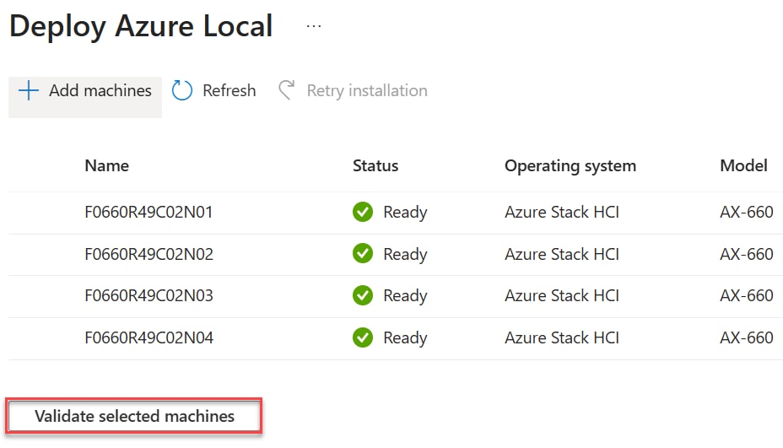Click the Add machines label text
Screen dimensions: 783x448
point(100,90)
